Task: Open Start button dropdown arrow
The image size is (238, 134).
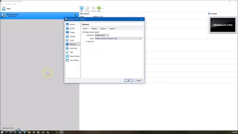Action: [x=102, y=9]
